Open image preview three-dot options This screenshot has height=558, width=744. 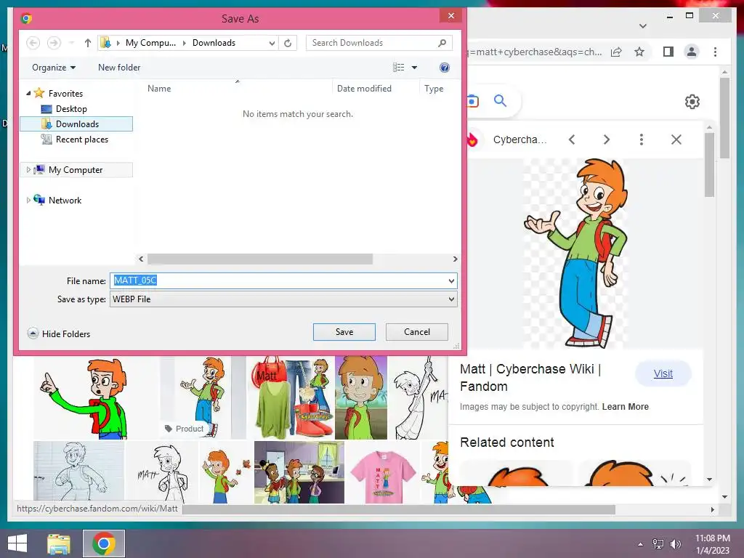[x=641, y=139]
